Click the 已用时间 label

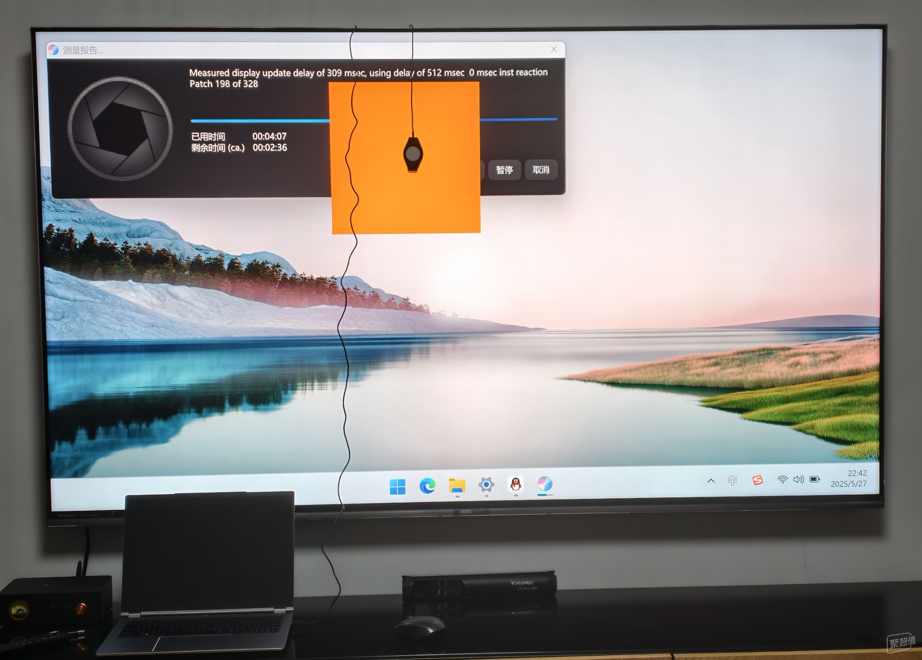coord(208,137)
